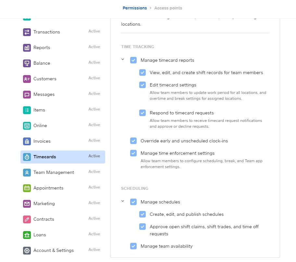Select Team Management in the sidebar
The width and height of the screenshot is (296, 262).
54,172
